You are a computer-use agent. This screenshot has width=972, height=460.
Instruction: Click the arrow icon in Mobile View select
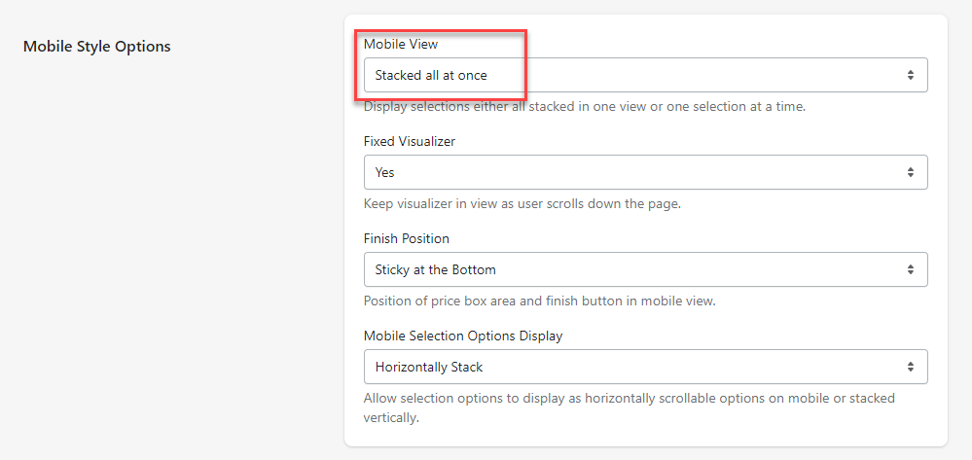(910, 75)
